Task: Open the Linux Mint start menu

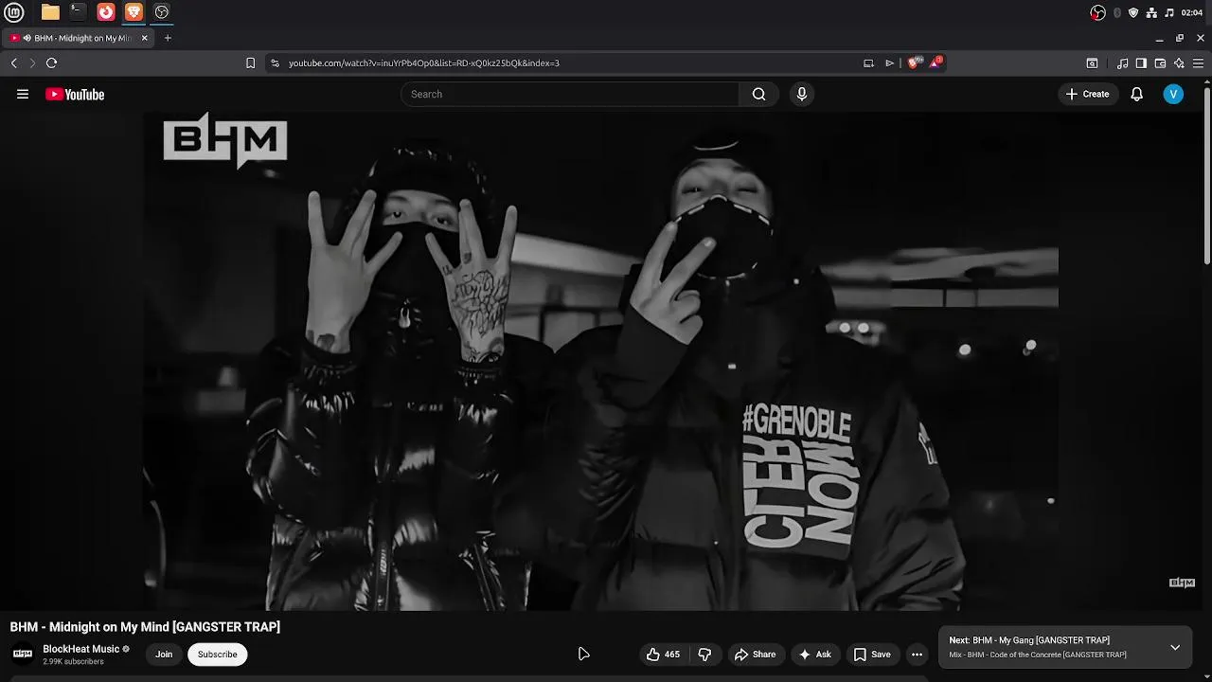Action: click(13, 12)
